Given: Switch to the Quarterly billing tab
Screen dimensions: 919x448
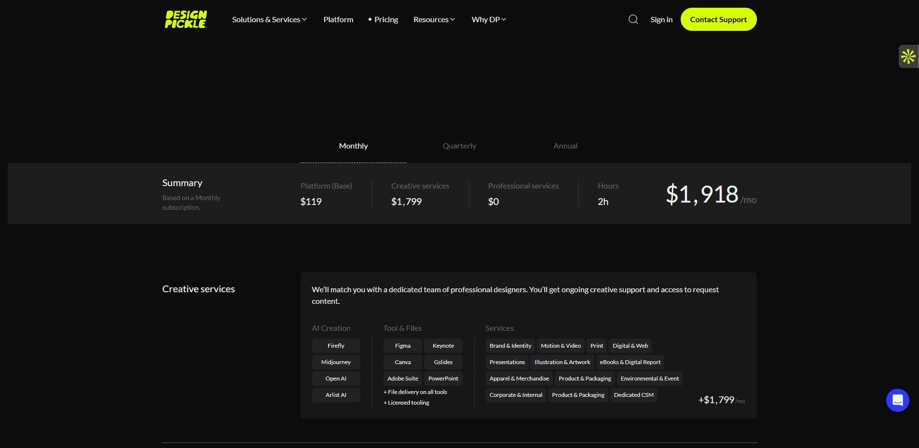Looking at the screenshot, I should pyautogui.click(x=459, y=146).
